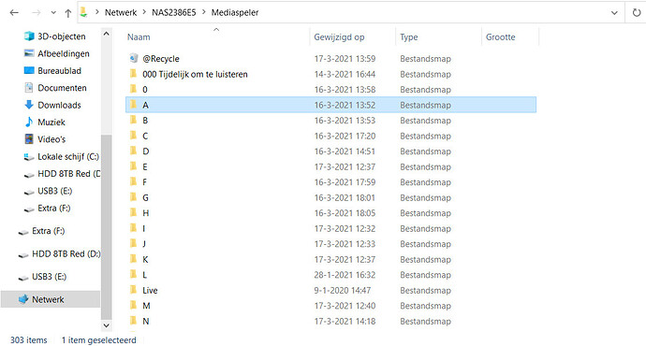
Task: Click the Downloads blue arrow icon
Action: [x=29, y=105]
